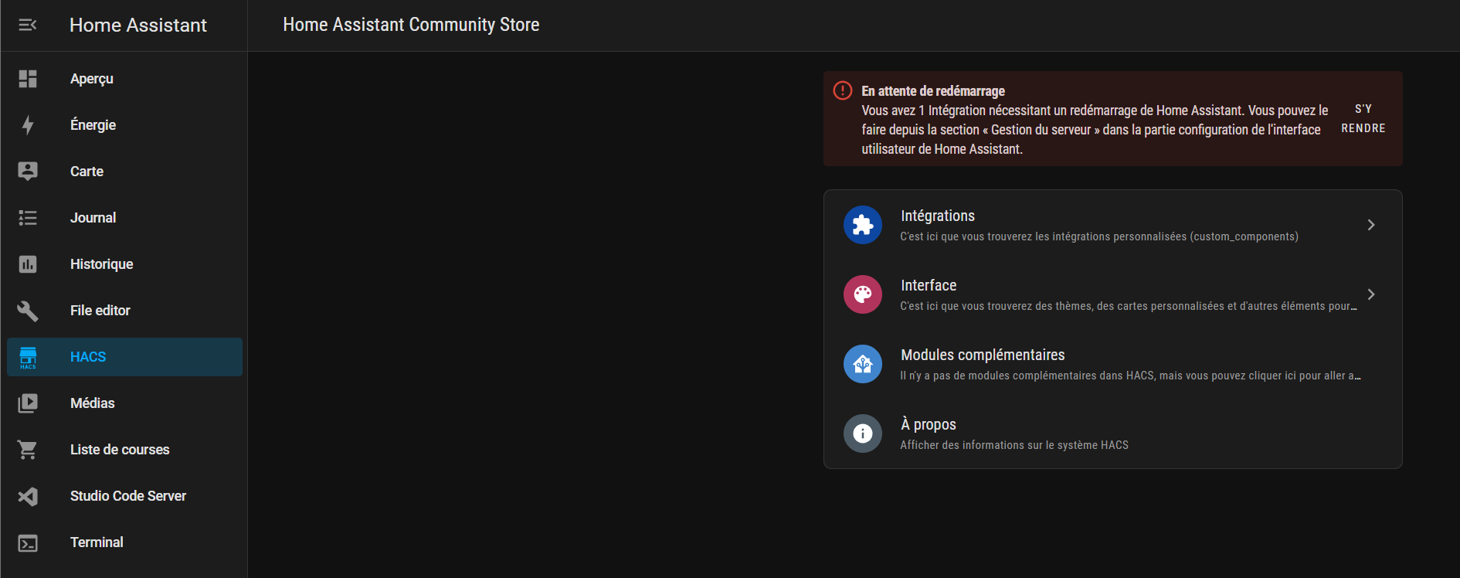Open the Historique menu item
The height and width of the screenshot is (578, 1460).
coord(124,264)
